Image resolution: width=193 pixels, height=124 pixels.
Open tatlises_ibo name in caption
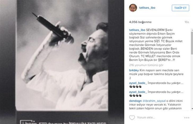[x=137, y=30]
